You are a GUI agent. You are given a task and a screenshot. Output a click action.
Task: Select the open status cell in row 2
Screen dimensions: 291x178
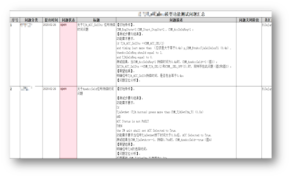click(x=68, y=122)
